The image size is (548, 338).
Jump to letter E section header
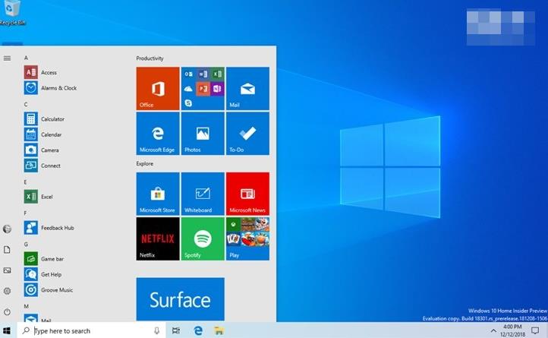tap(26, 182)
